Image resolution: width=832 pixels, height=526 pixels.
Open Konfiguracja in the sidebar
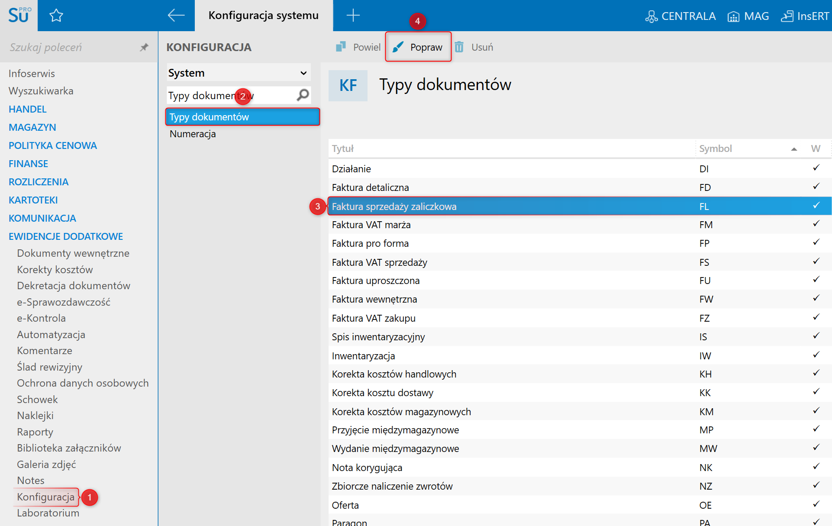46,497
